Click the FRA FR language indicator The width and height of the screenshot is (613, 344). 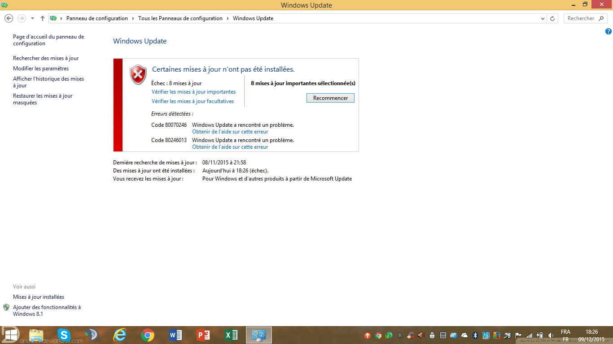pos(565,335)
